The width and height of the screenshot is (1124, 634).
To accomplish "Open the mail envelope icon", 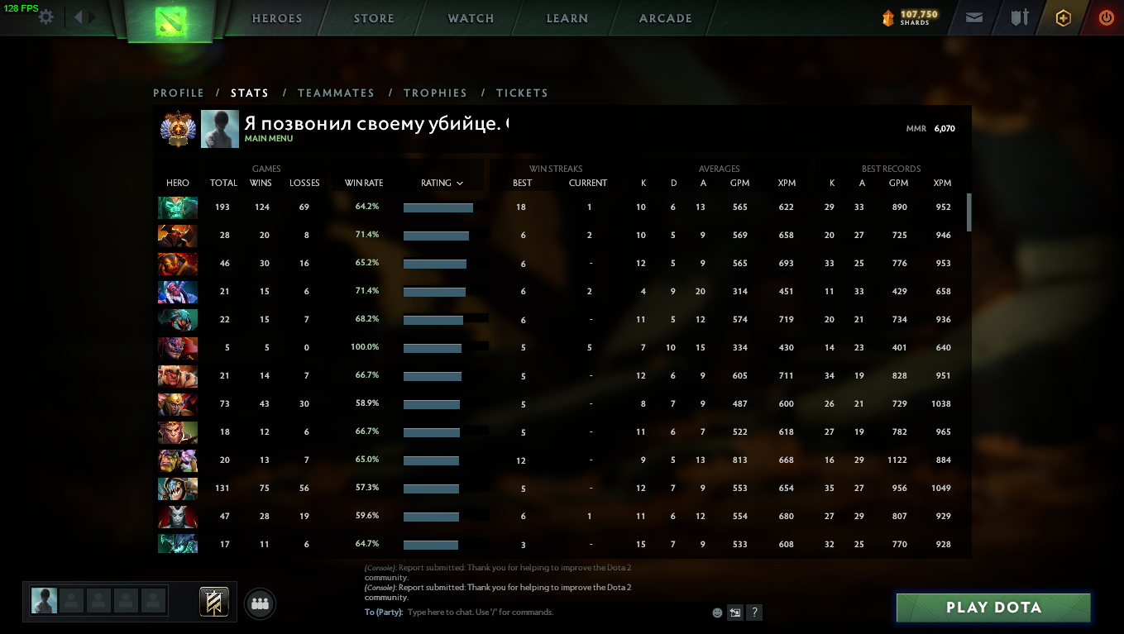I will (974, 17).
